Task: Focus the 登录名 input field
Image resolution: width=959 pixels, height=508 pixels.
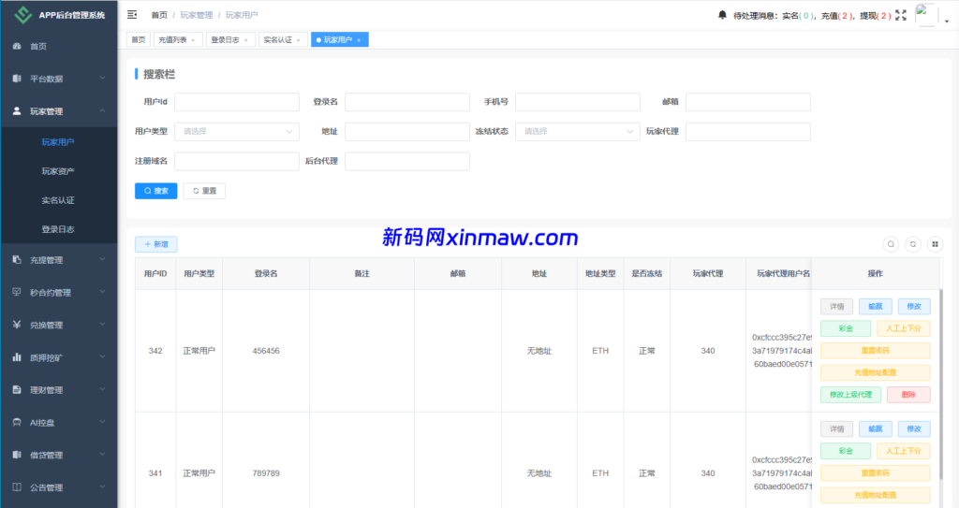Action: tap(407, 101)
